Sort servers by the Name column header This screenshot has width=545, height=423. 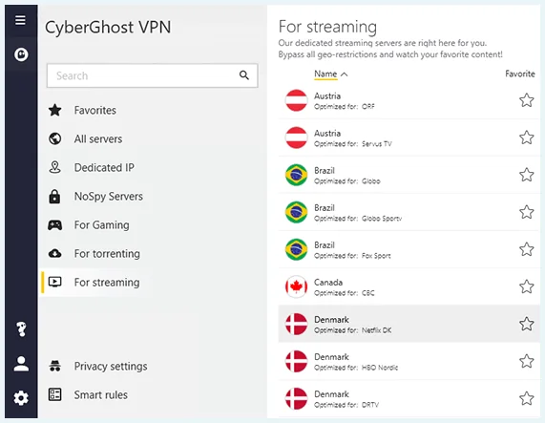point(325,74)
